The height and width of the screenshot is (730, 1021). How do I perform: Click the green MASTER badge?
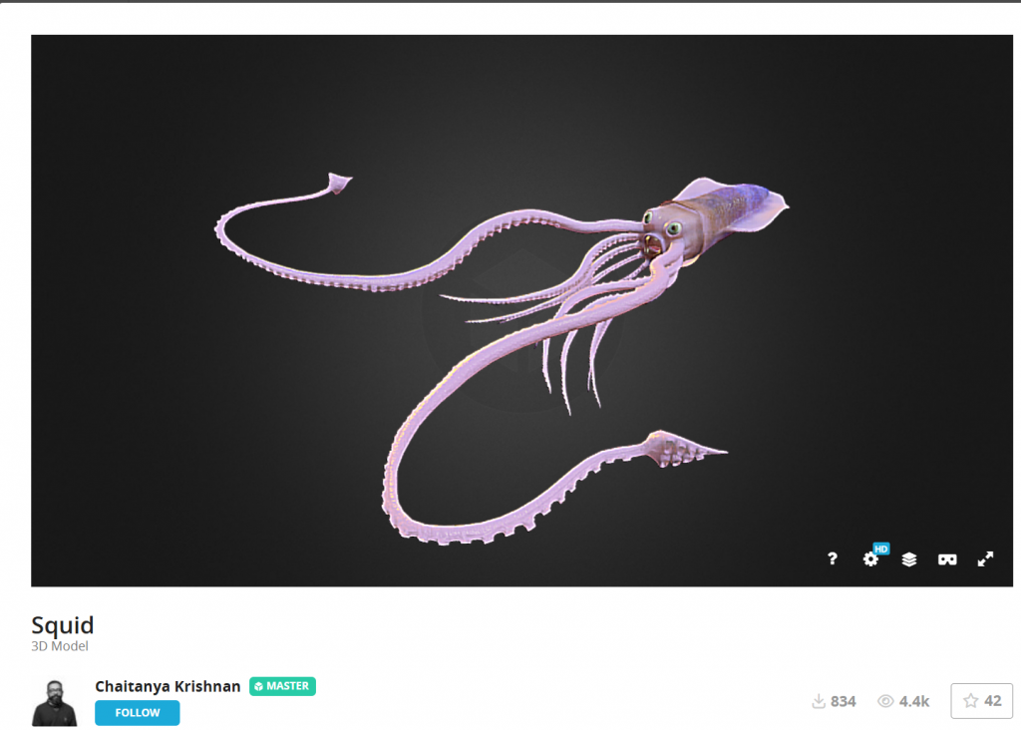(282, 686)
